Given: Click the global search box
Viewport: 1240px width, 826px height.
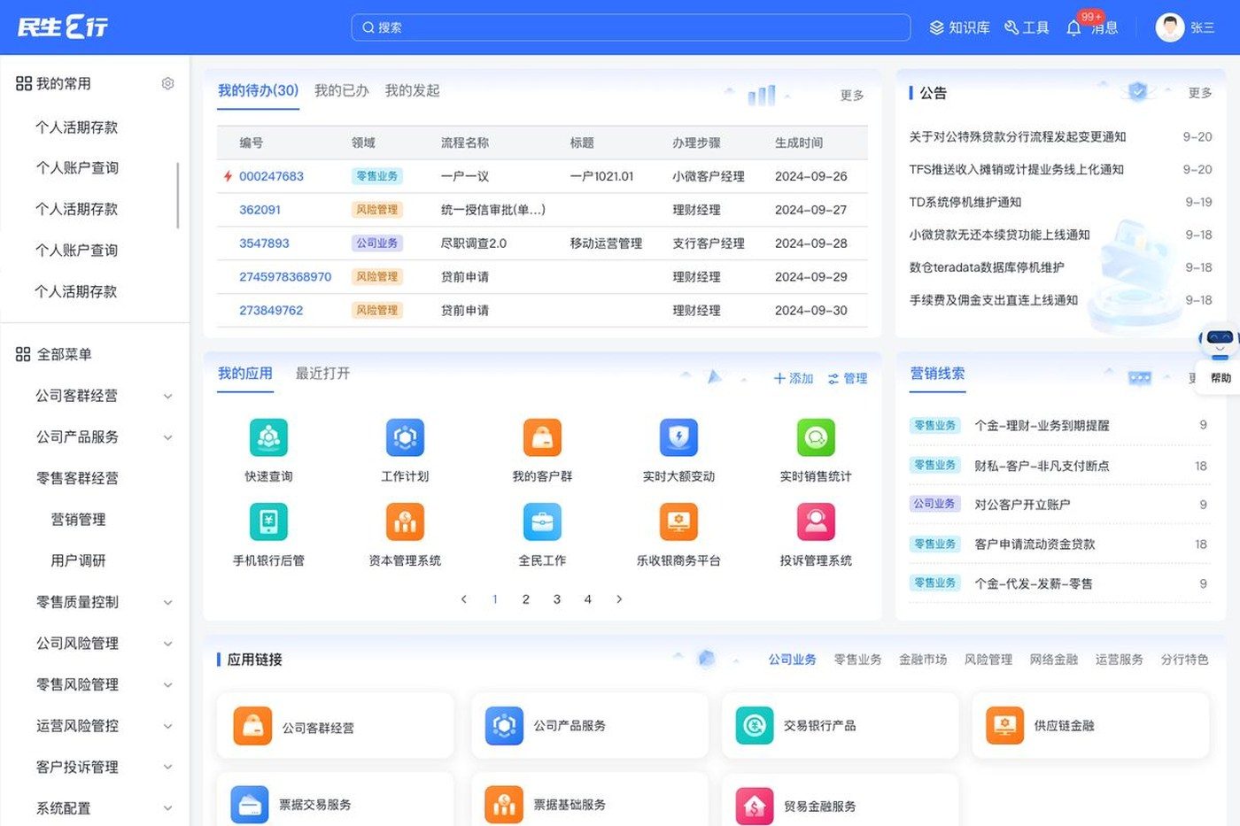Looking at the screenshot, I should pyautogui.click(x=631, y=27).
